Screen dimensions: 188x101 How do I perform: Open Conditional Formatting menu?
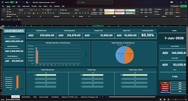pyautogui.click(x=94, y=12)
